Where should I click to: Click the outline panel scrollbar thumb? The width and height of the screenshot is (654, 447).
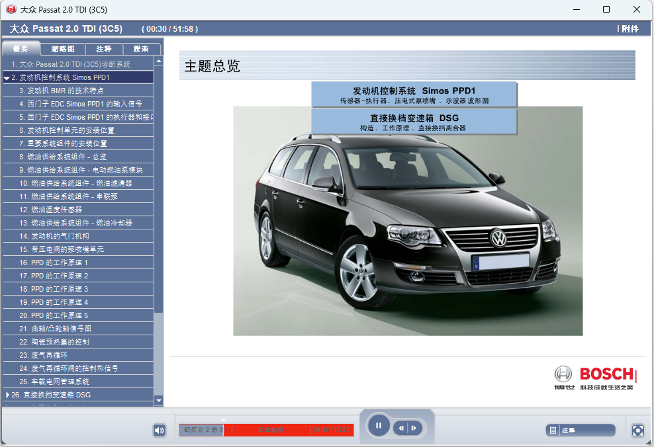[158, 190]
